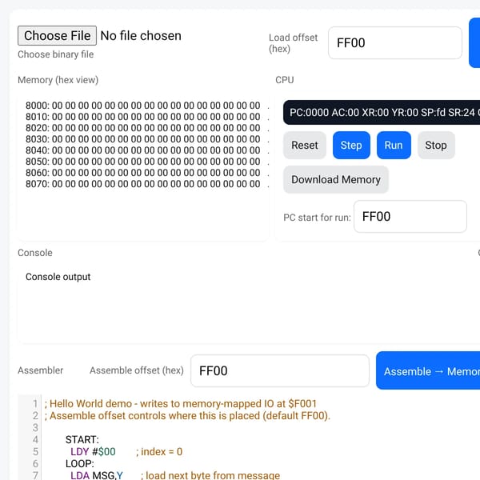Start the program with the Run button
Image resolution: width=480 pixels, height=480 pixels.
[x=394, y=145]
